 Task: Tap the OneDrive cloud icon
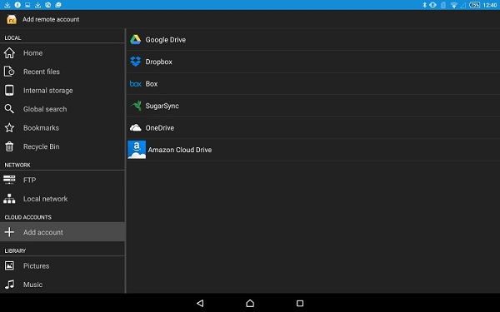(136, 127)
